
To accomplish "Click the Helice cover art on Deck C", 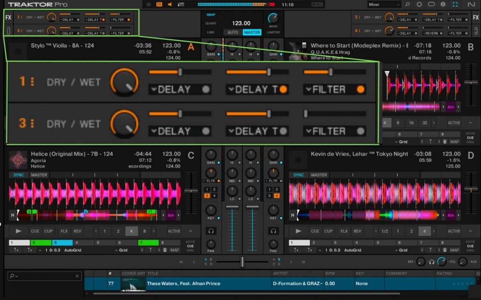I will tap(18, 160).
